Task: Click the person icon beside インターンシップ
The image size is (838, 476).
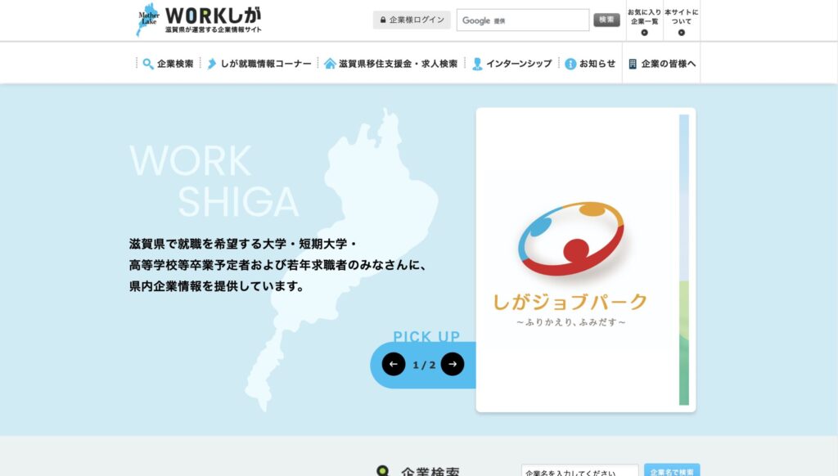Action: click(477, 64)
